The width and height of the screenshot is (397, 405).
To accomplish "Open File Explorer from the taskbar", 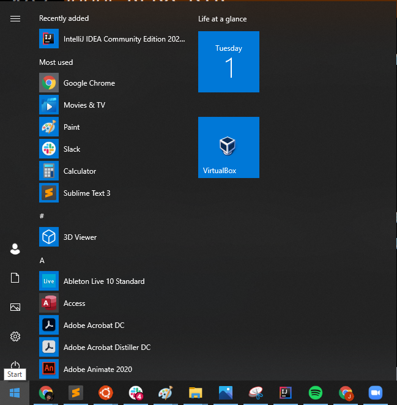I will coord(196,393).
